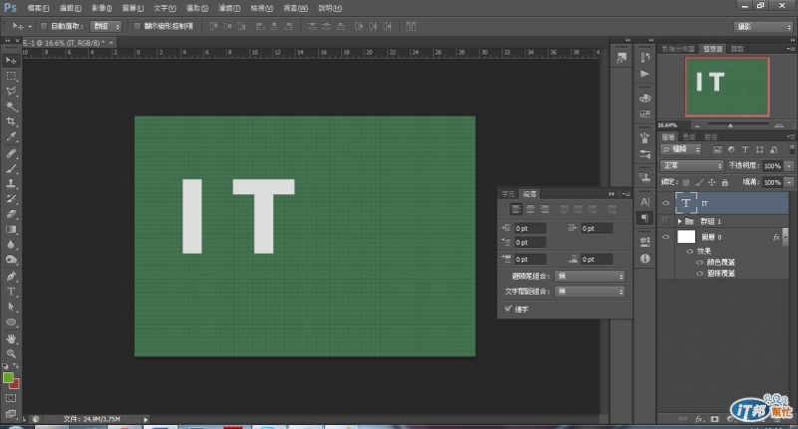Select the Pen tool
Screen dimensions: 798x429
pos(12,276)
